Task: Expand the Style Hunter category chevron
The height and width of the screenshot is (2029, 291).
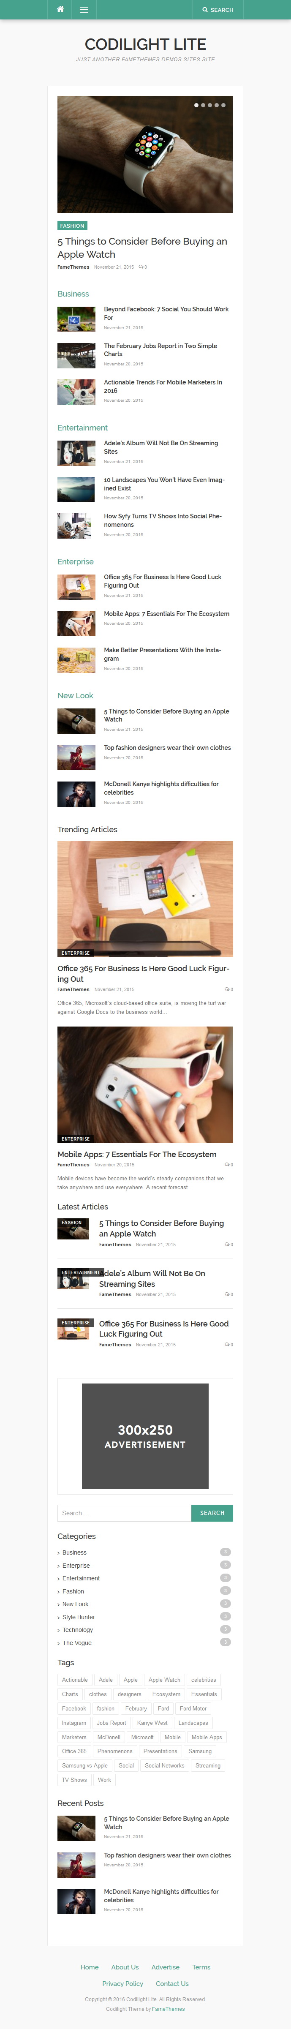Action: 58,1616
